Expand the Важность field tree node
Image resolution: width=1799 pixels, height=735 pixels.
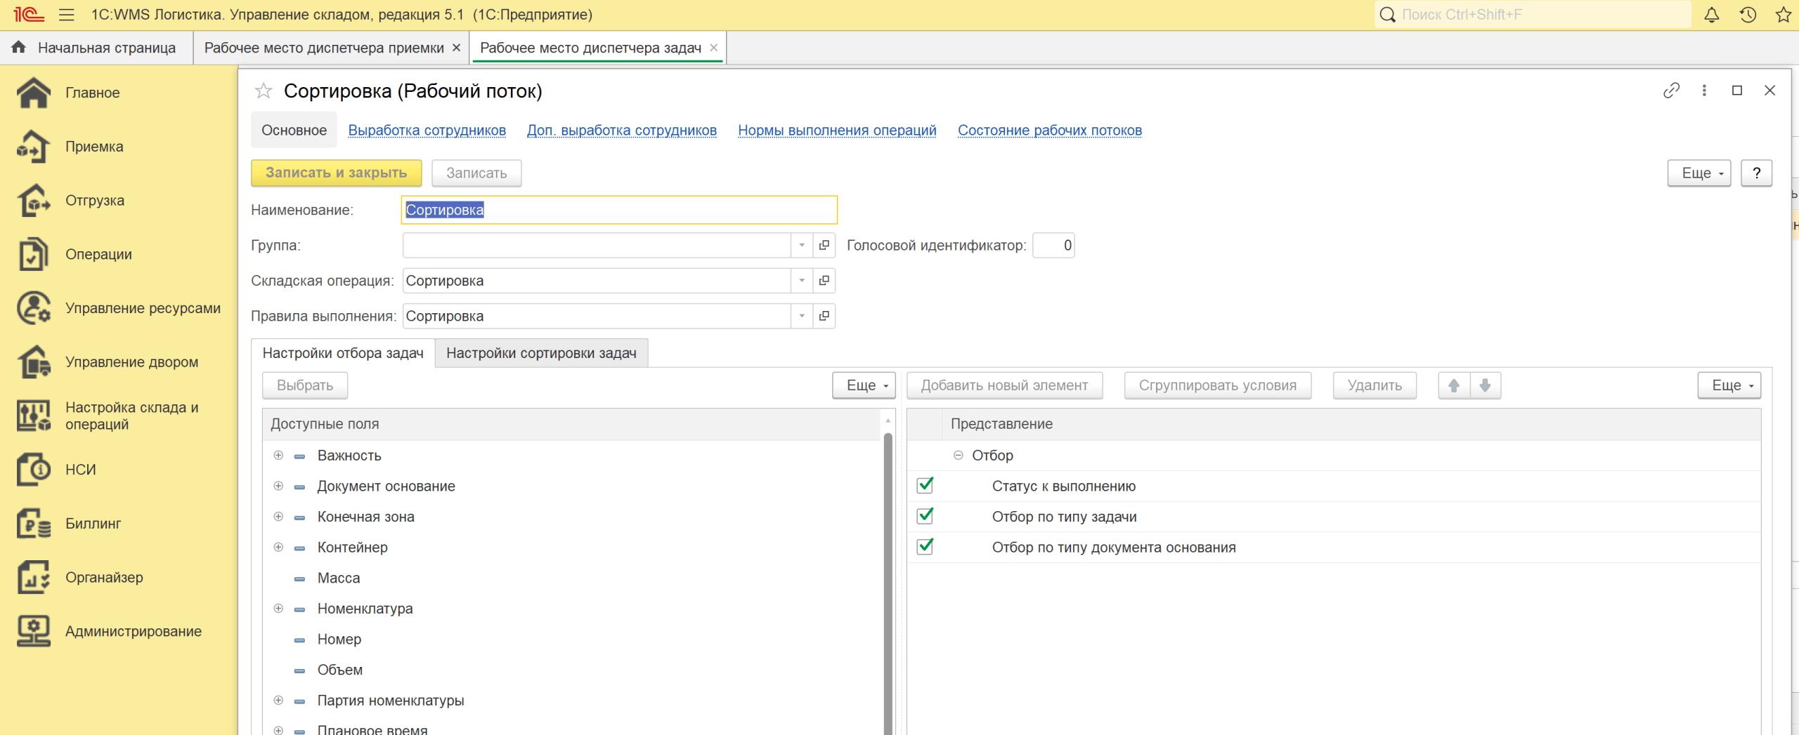point(278,456)
